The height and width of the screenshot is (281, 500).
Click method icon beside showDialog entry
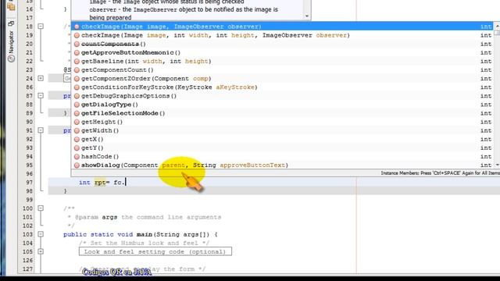[77, 165]
